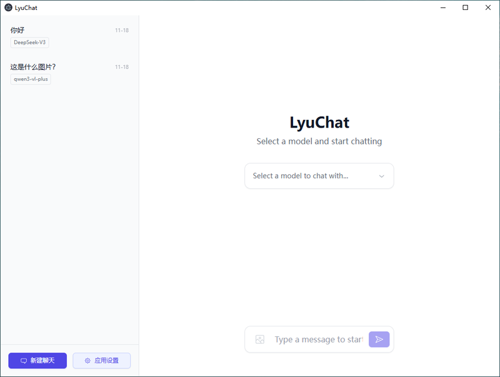The image size is (500, 377).
Task: Click the LyuChat heading in the main area
Action: tap(319, 123)
